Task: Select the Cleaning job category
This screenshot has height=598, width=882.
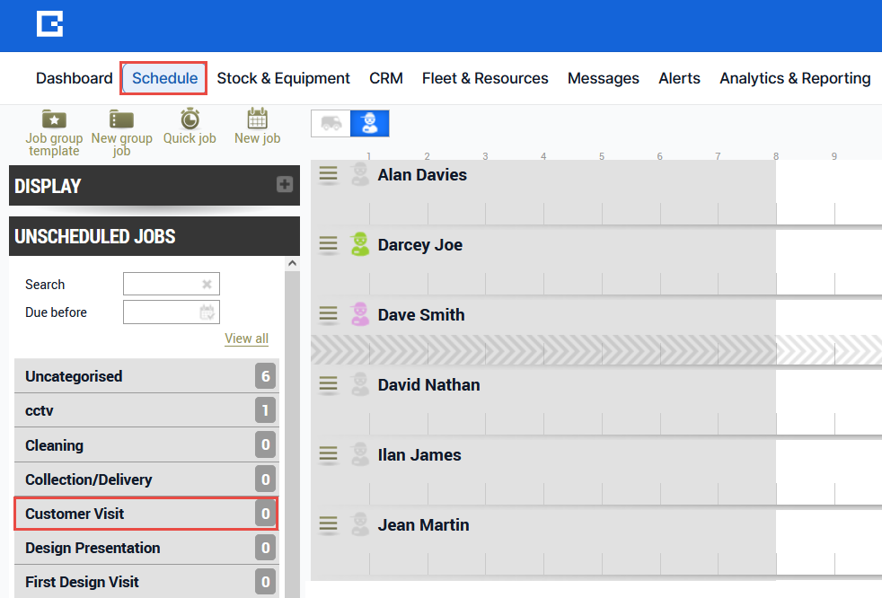Action: pyautogui.click(x=146, y=445)
